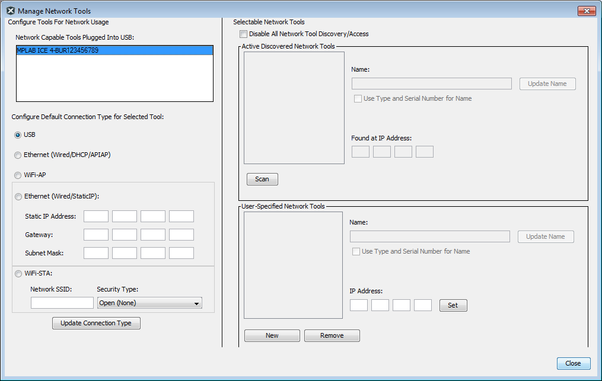Select the WiFi-STA connection option
The width and height of the screenshot is (602, 381).
[x=18, y=274]
